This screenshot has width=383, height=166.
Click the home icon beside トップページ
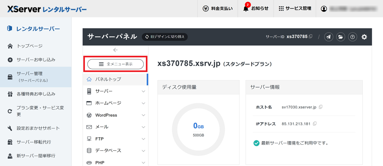coord(10,46)
